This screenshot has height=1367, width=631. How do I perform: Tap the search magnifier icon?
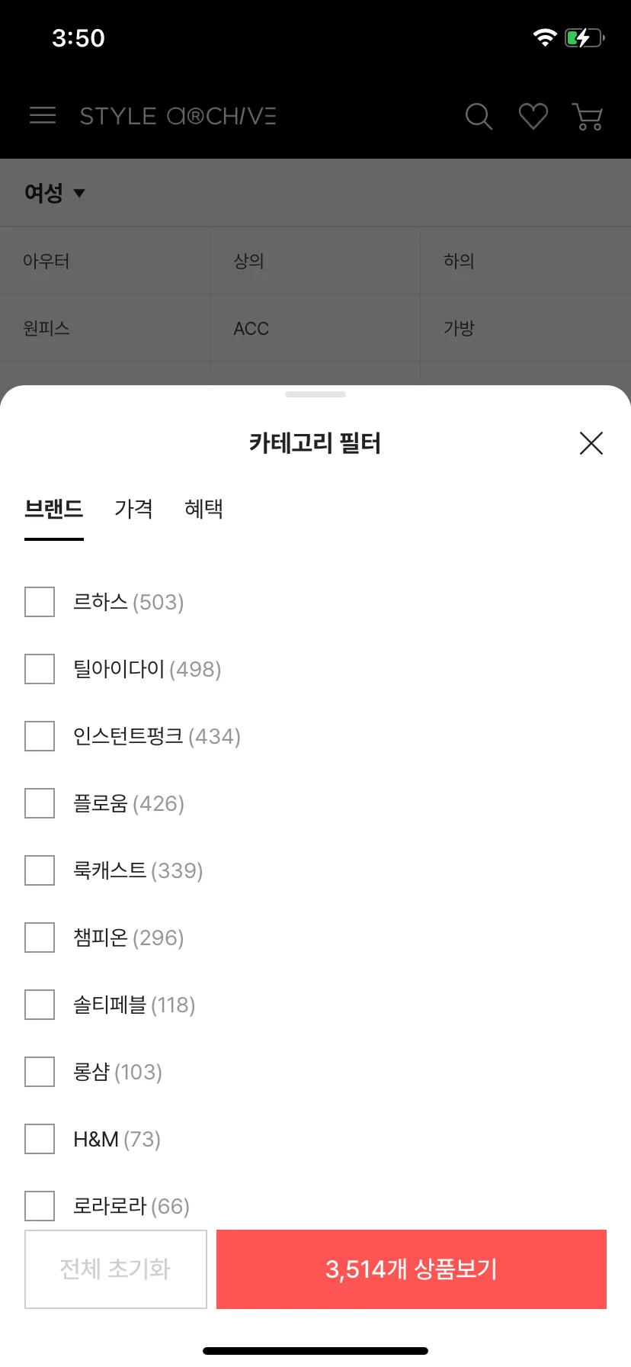click(479, 117)
